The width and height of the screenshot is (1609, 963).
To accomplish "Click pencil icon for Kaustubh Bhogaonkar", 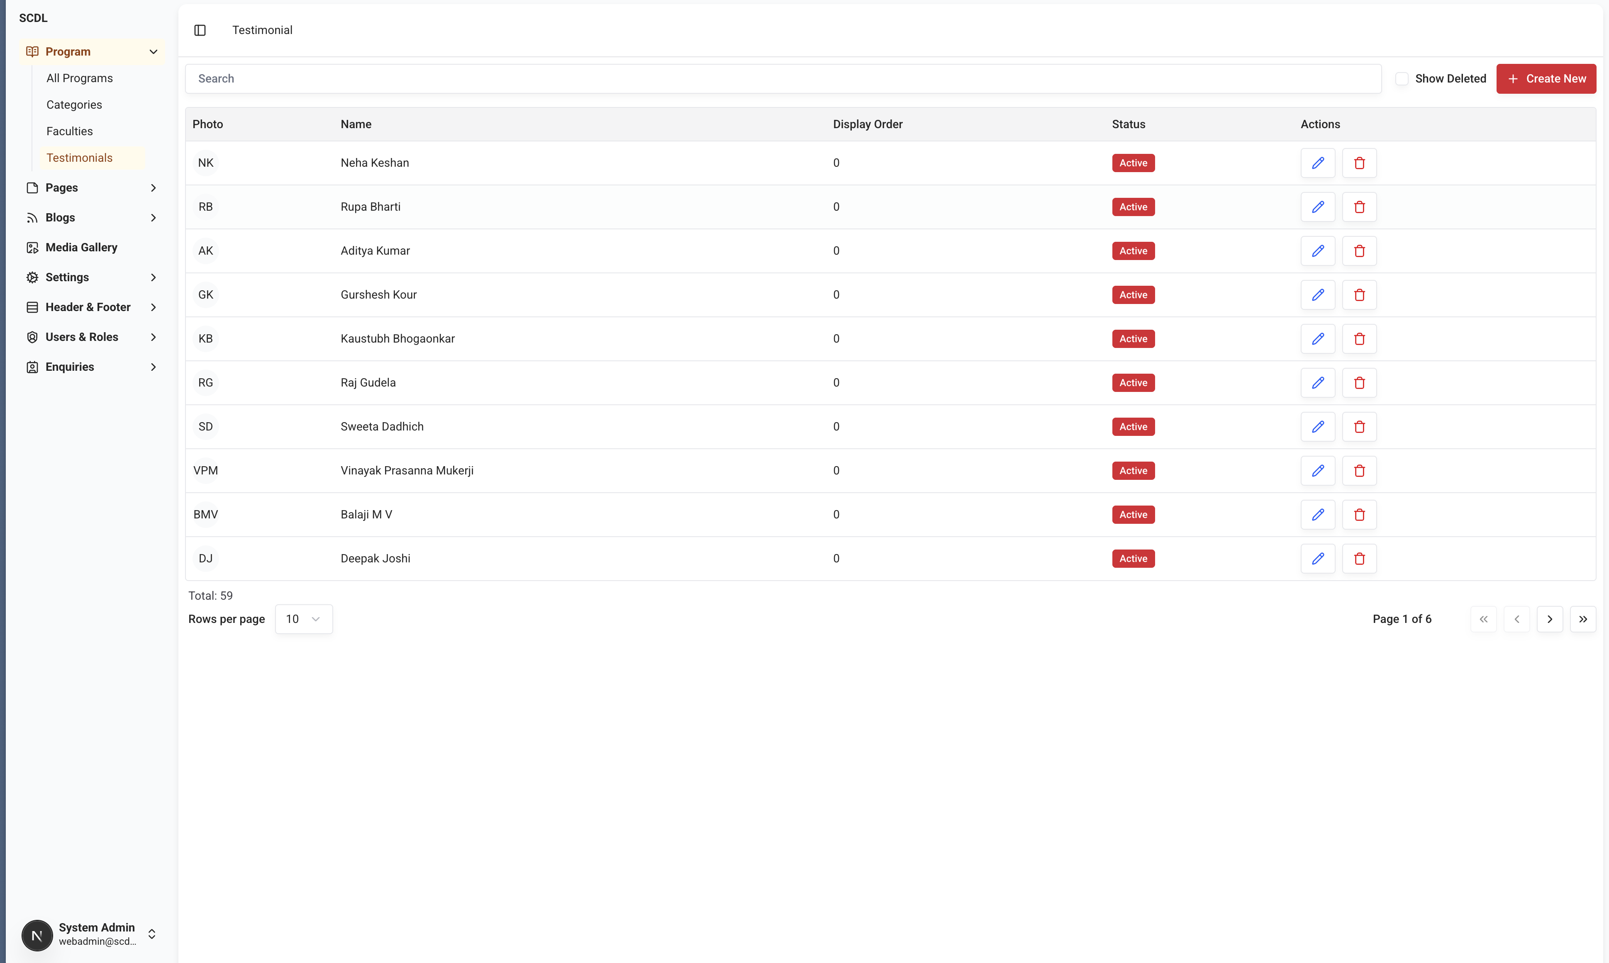I will coord(1318,339).
